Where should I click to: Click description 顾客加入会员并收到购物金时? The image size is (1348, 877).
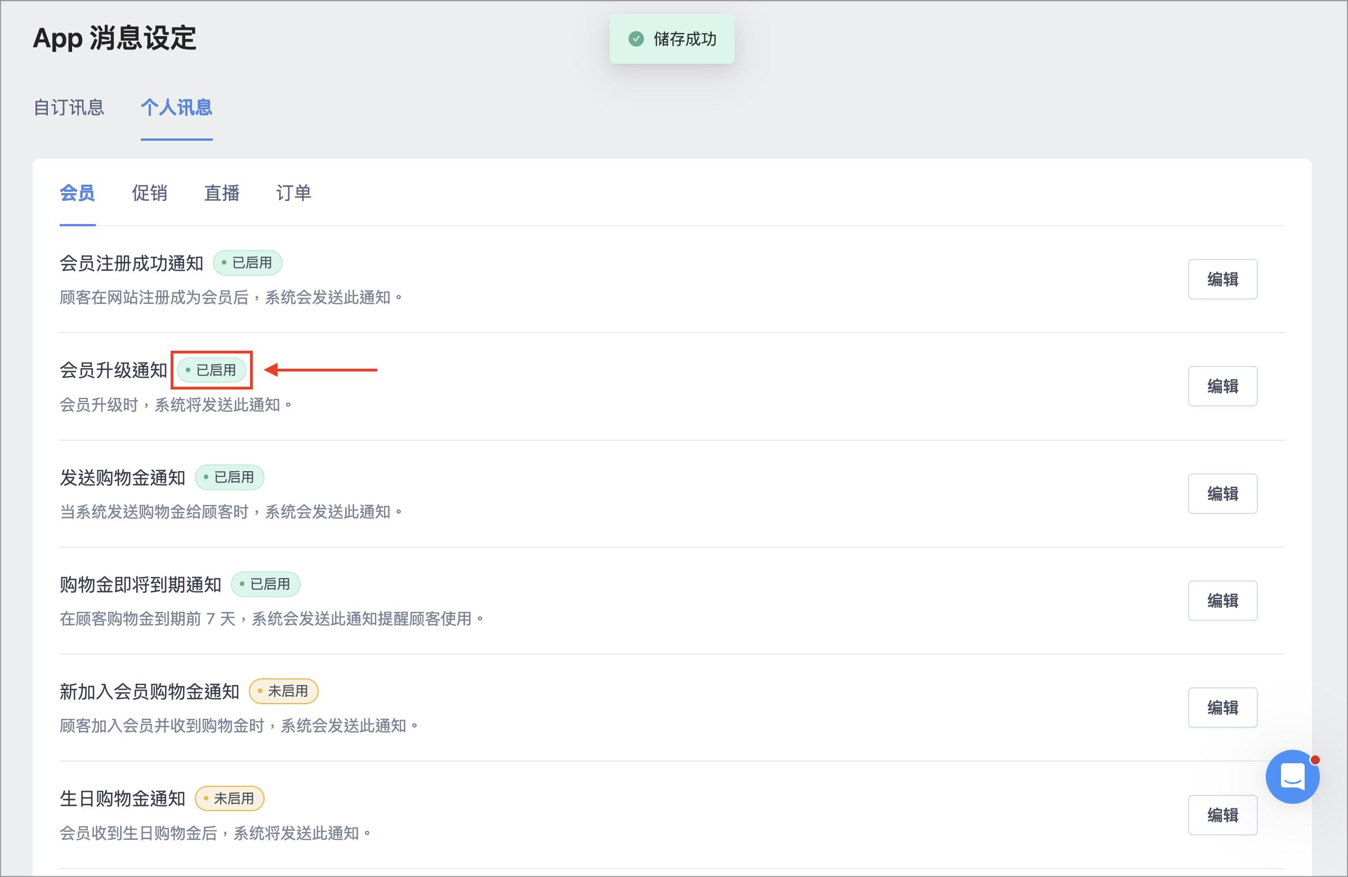(x=162, y=726)
